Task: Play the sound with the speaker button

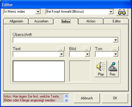Action: (x=101, y=69)
